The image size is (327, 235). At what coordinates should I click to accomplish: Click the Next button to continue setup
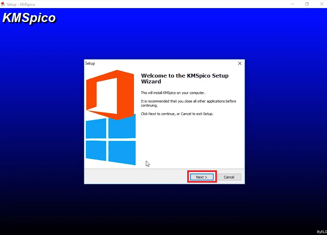pos(202,177)
